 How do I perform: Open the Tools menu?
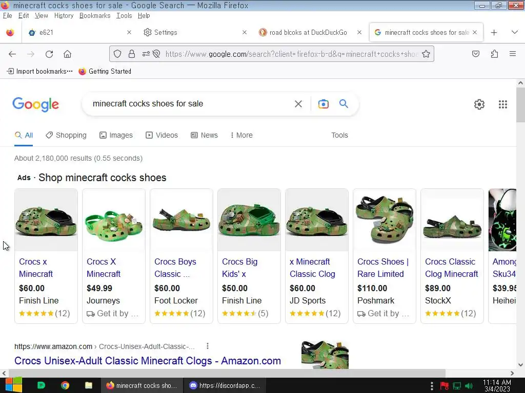click(x=124, y=16)
